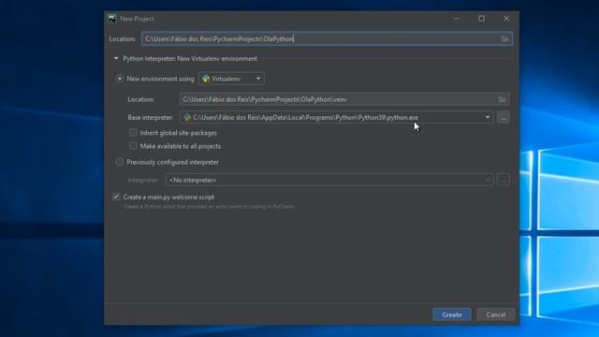Screen dimensions: 599x337
Task: Expand the Base interpreter path dropdown
Action: coord(488,117)
